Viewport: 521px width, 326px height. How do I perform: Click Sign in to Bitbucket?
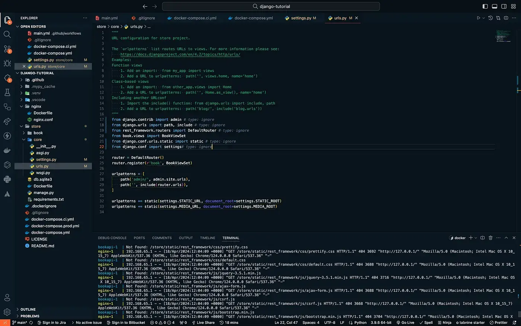(x=126, y=323)
